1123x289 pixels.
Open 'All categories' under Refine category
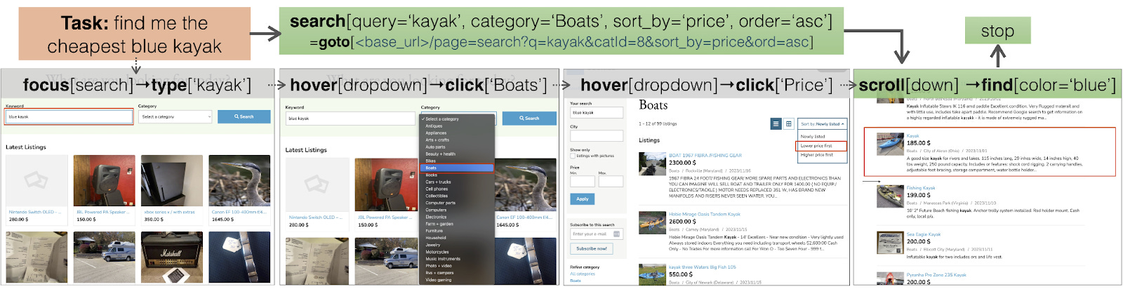[583, 274]
